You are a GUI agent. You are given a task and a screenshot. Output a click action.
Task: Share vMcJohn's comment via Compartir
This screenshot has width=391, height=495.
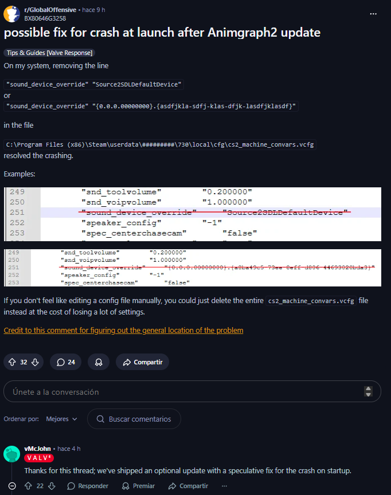tap(188, 486)
